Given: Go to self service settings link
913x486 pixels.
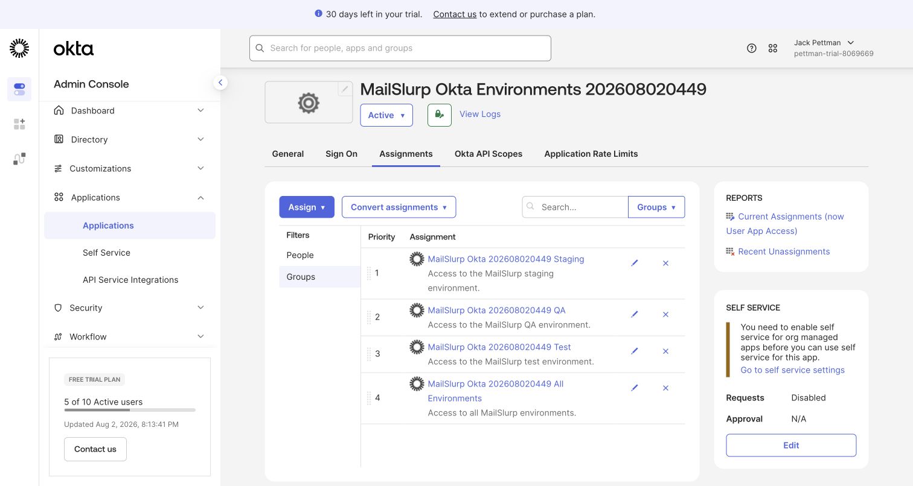Looking at the screenshot, I should (x=793, y=370).
